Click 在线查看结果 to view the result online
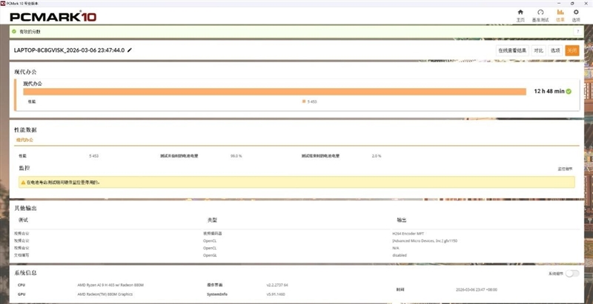 pos(512,50)
